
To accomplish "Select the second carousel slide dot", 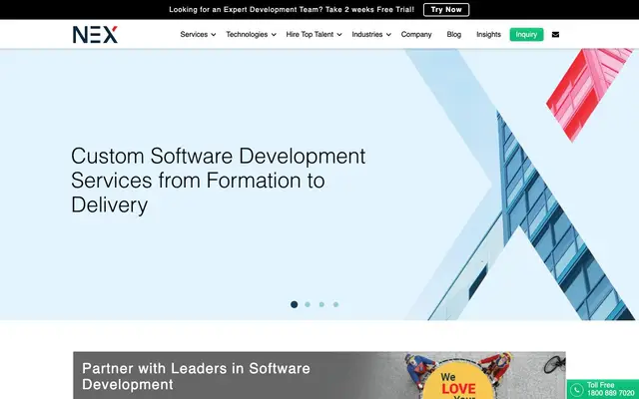I will click(x=308, y=304).
